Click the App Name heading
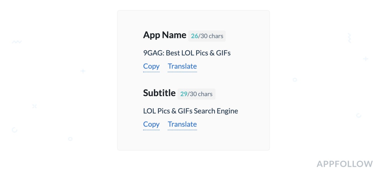 [x=164, y=35]
